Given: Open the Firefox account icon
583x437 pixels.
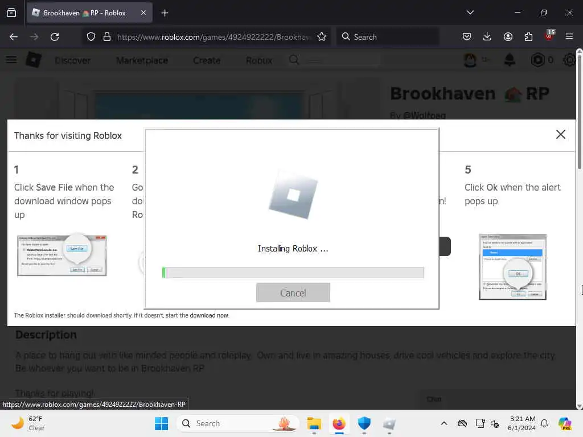Looking at the screenshot, I should click(x=508, y=36).
